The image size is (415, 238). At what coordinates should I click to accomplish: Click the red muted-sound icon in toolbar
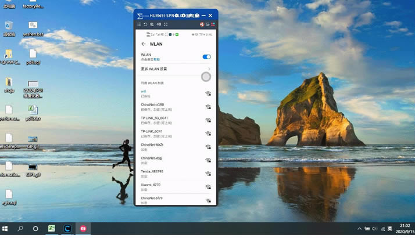point(202,24)
